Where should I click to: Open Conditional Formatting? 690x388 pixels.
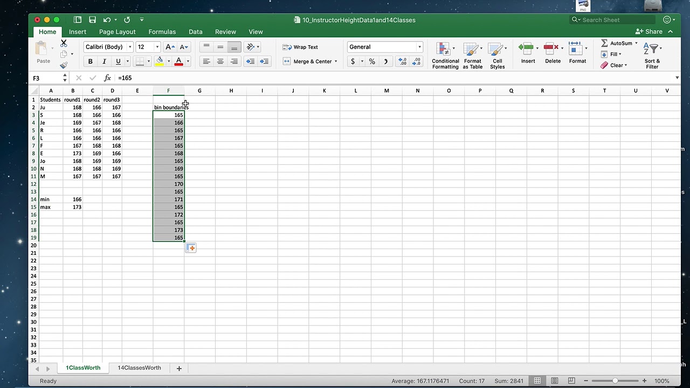445,56
